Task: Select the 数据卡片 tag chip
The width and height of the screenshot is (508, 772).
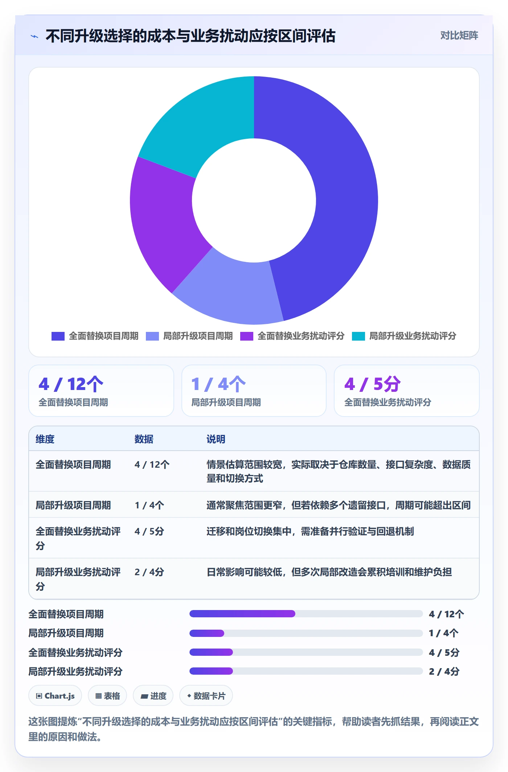Action: [206, 696]
